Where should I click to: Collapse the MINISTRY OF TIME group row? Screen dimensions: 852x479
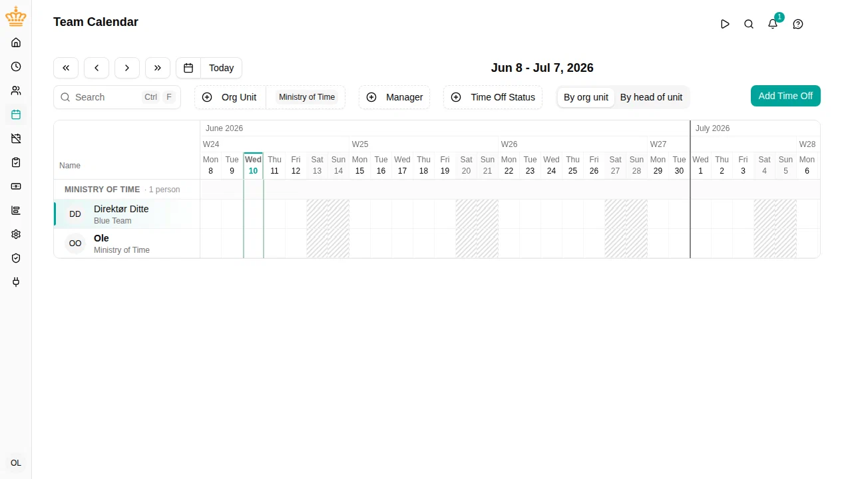tap(126, 190)
